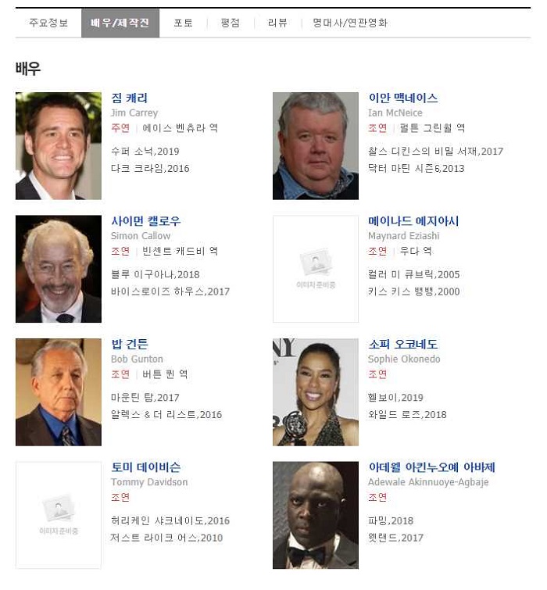
Task: Open Adewale Akinnuoye-Agbaje's portrait thumbnail
Action: coord(315,515)
